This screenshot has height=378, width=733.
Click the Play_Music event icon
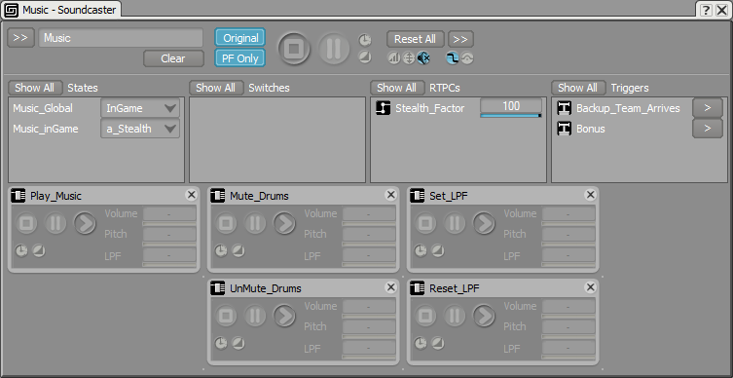[x=18, y=196]
